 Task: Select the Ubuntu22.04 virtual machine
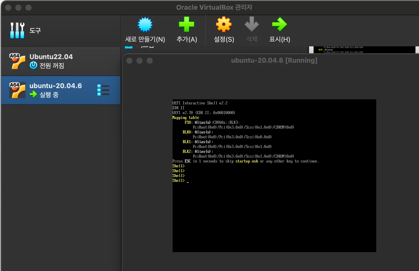click(60, 61)
